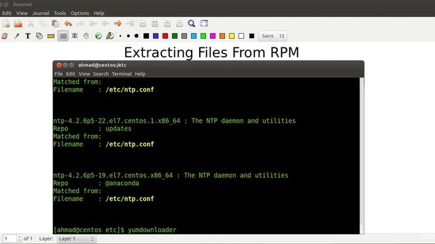
Task: Choose the medium pen thickness dot
Action: (x=128, y=36)
